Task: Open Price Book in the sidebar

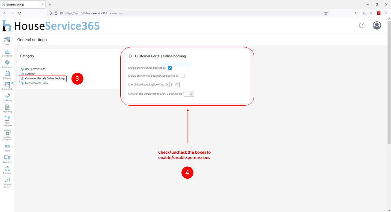Action: click(x=7, y=86)
